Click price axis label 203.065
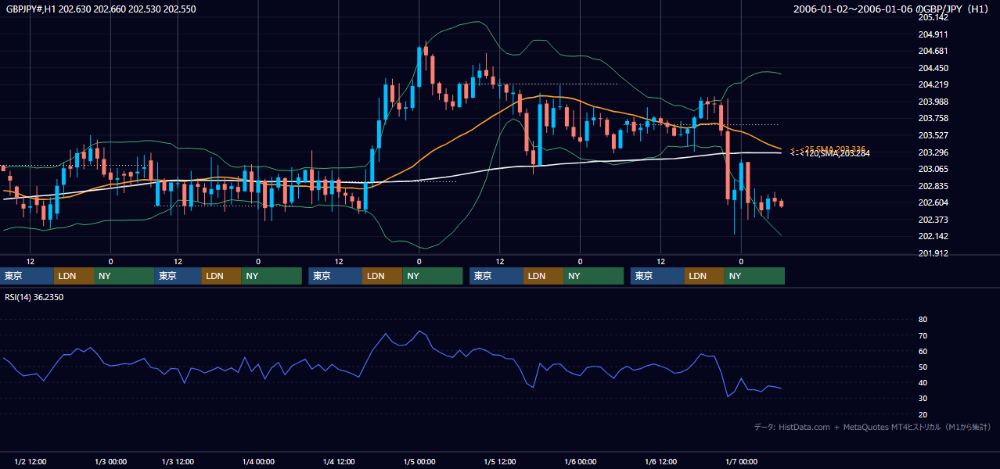This screenshot has height=469, width=1000. (x=933, y=169)
